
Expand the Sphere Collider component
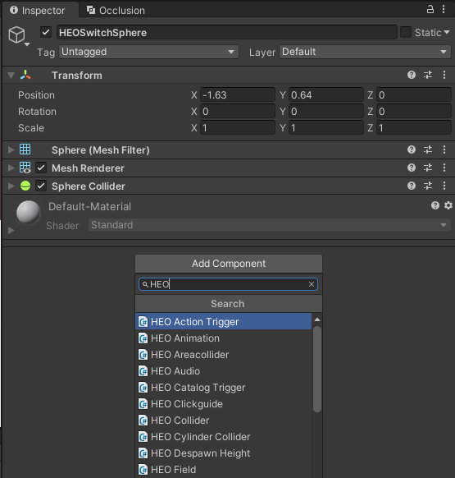(11, 186)
